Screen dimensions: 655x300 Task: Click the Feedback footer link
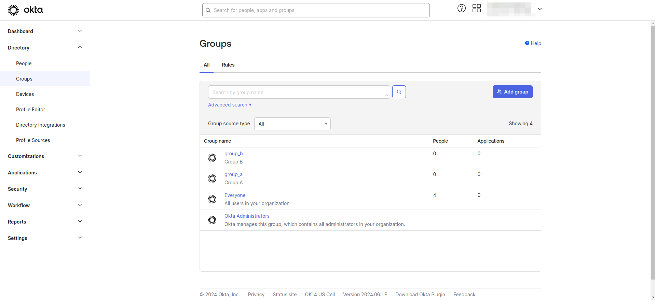pyautogui.click(x=464, y=295)
